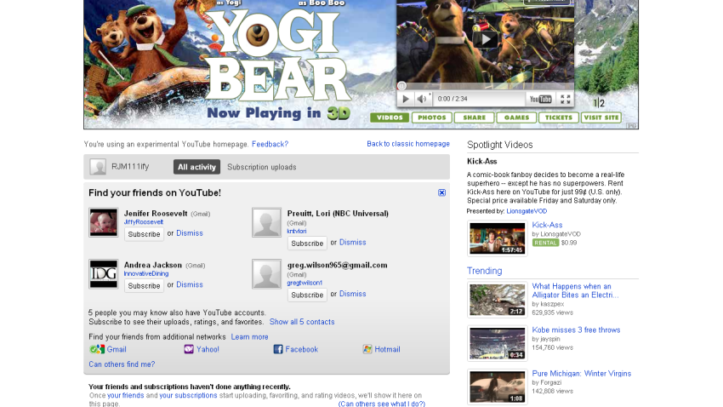Image resolution: width=723 pixels, height=407 pixels.
Task: Dismiss the Jenifer Roosevelt suggestion
Action: [x=190, y=233]
